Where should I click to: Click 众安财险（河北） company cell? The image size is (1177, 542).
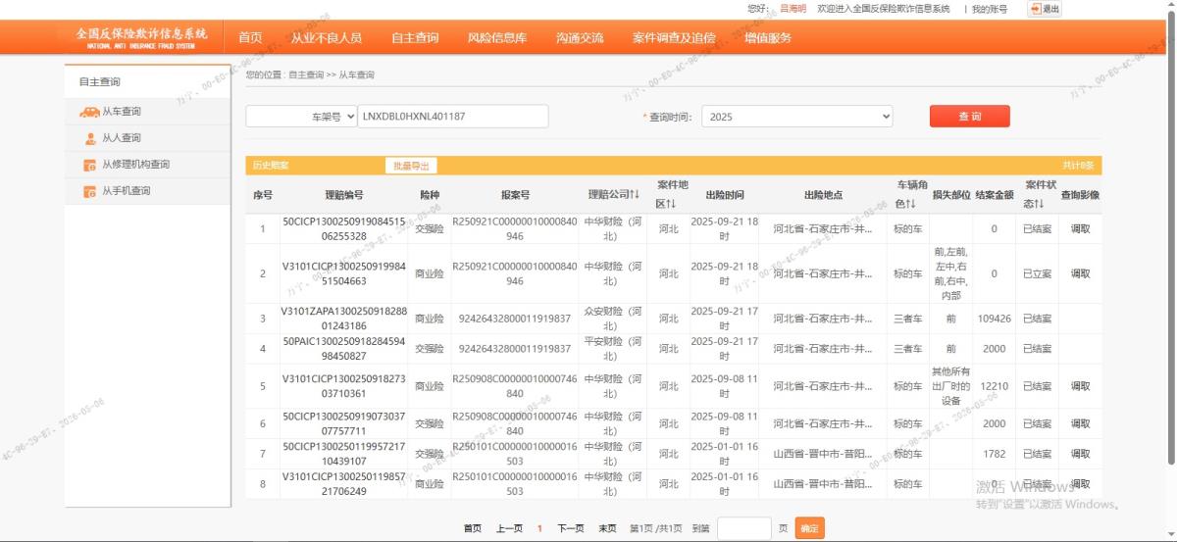pyautogui.click(x=613, y=319)
